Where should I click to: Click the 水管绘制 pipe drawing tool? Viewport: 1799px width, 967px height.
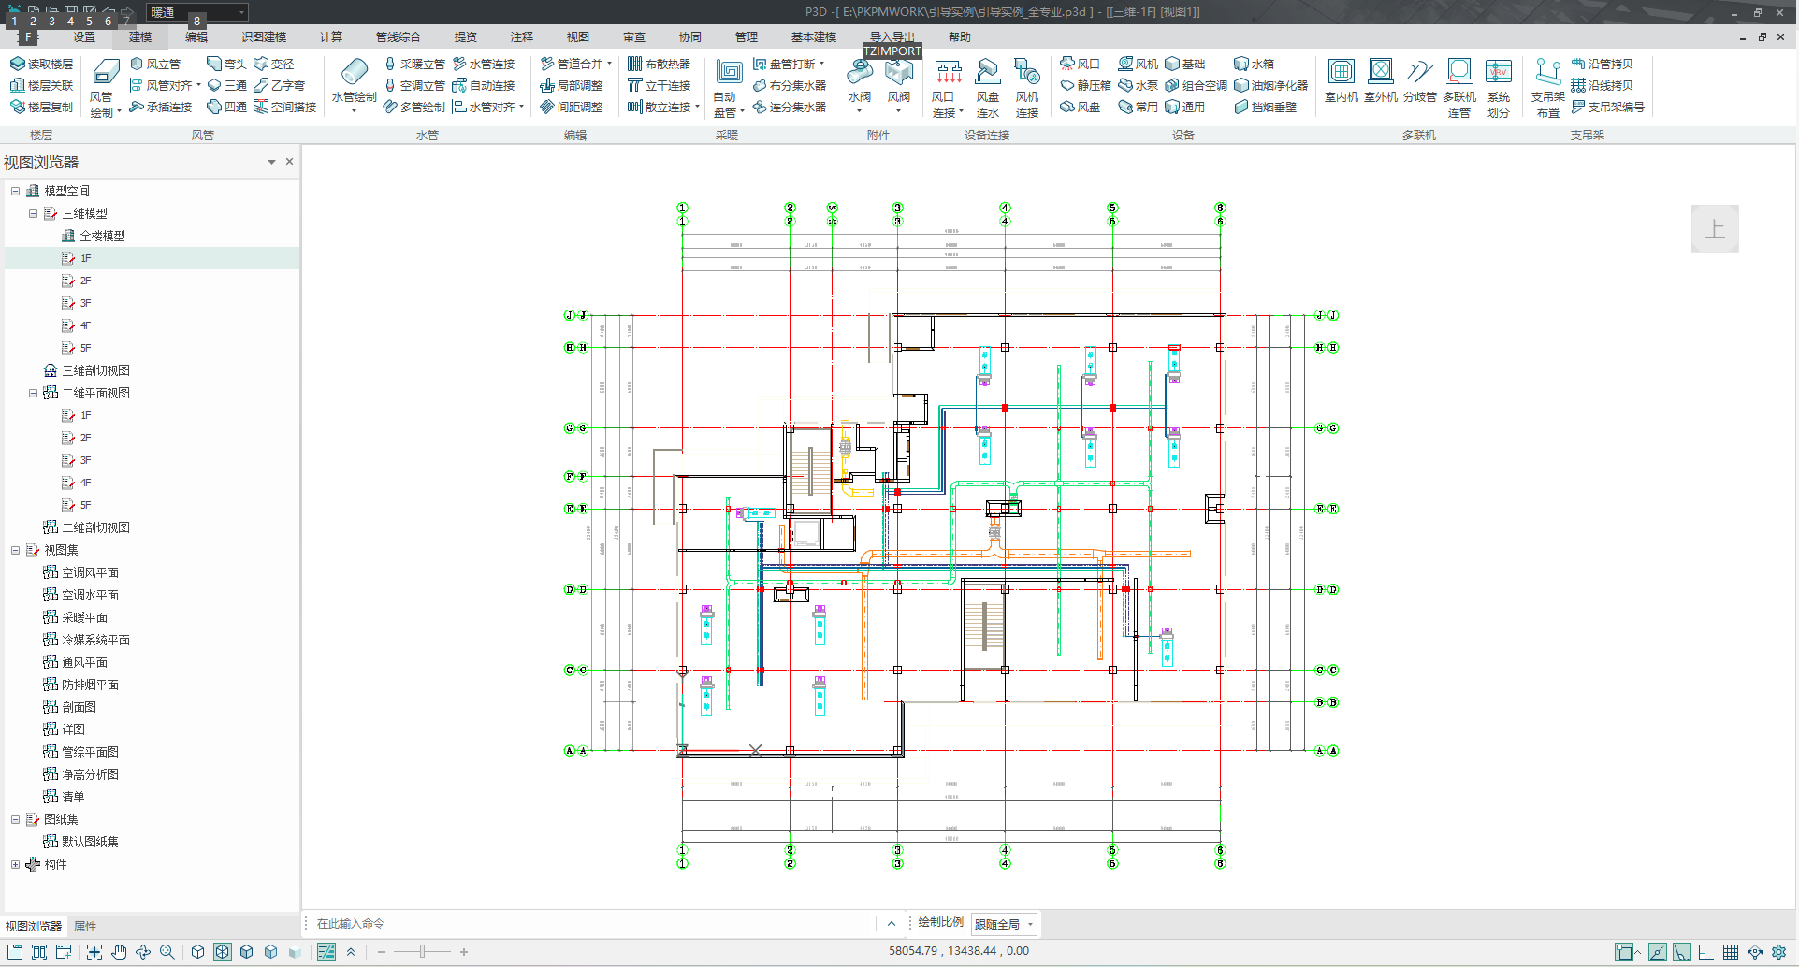pos(354,82)
